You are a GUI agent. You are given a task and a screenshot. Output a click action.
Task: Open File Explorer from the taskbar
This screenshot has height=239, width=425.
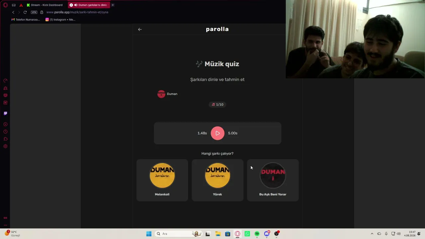coord(218,234)
